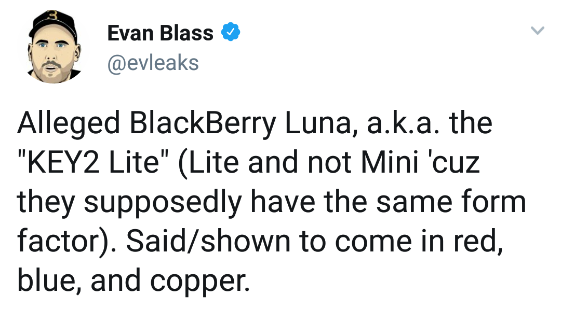This screenshot has height=309, width=561.
Task: Click the blue verified badge
Action: tap(230, 33)
